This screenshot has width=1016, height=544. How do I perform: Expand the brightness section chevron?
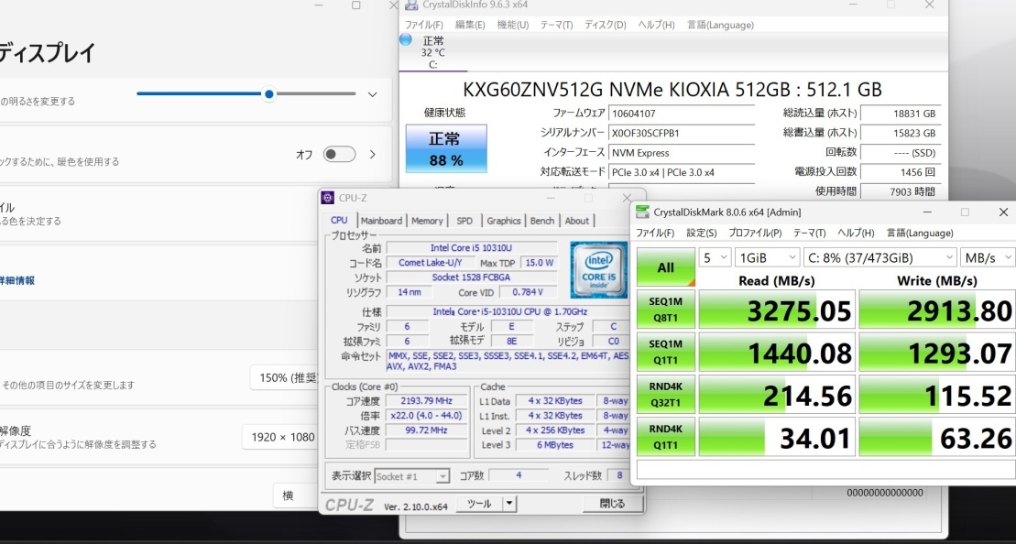[373, 94]
